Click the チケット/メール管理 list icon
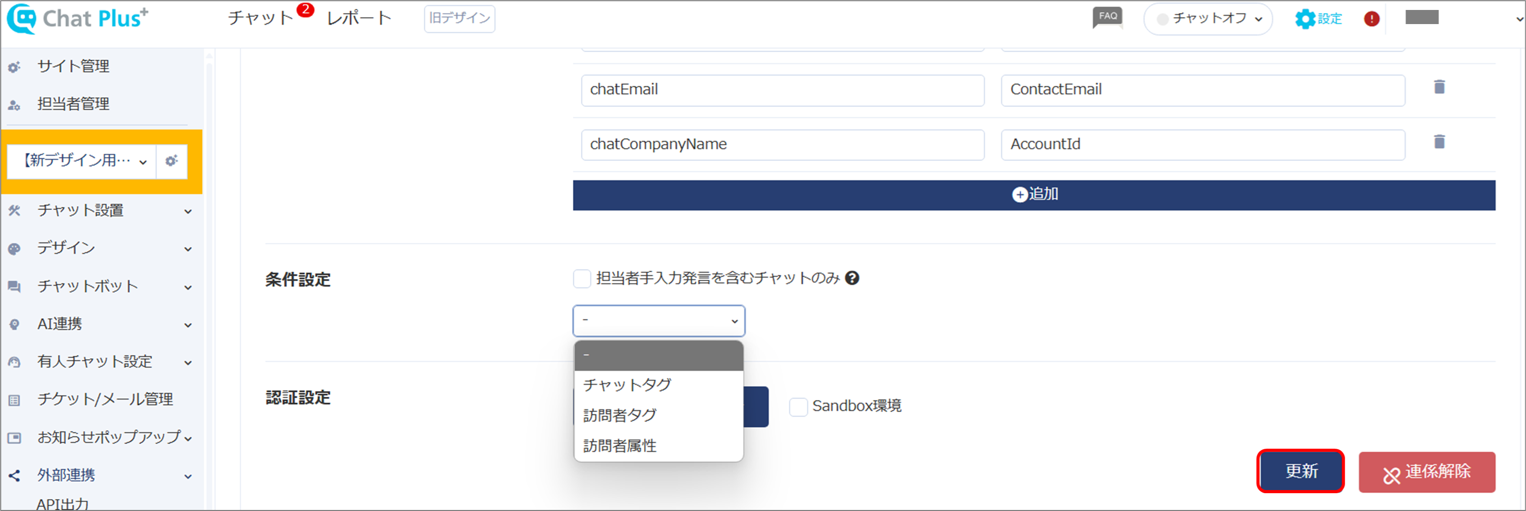The width and height of the screenshot is (1526, 511). pyautogui.click(x=14, y=401)
